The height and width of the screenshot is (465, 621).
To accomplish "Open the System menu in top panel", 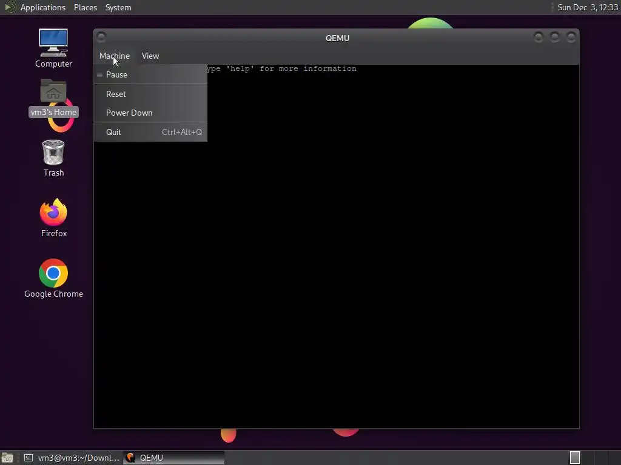I will [118, 7].
